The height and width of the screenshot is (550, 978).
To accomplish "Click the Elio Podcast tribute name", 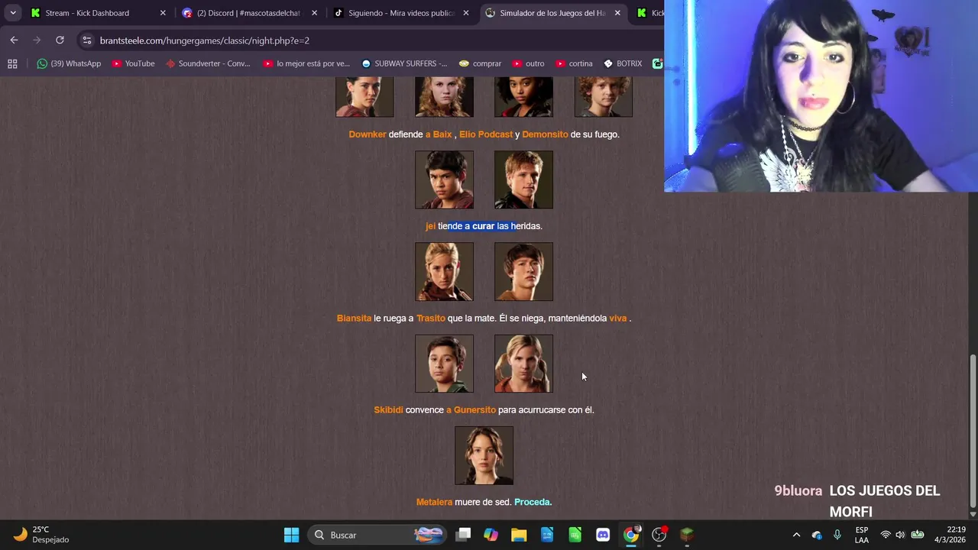I will click(486, 134).
